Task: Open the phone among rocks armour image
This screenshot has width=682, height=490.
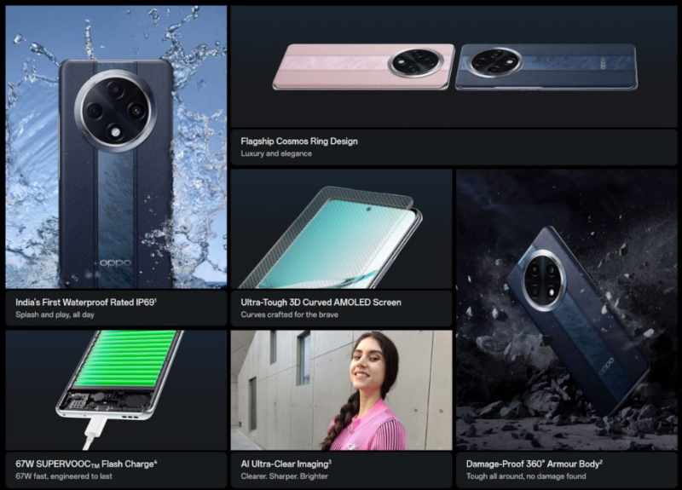Action: (567, 310)
